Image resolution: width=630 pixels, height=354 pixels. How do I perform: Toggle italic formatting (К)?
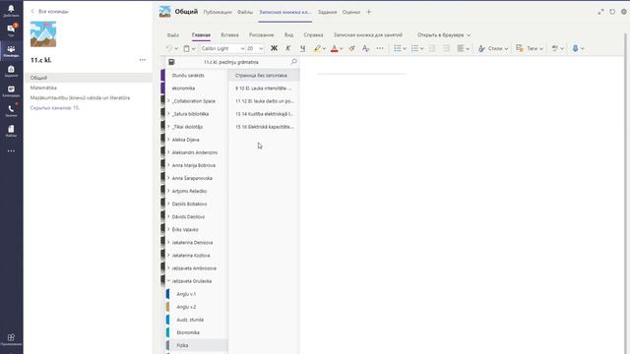(x=288, y=48)
